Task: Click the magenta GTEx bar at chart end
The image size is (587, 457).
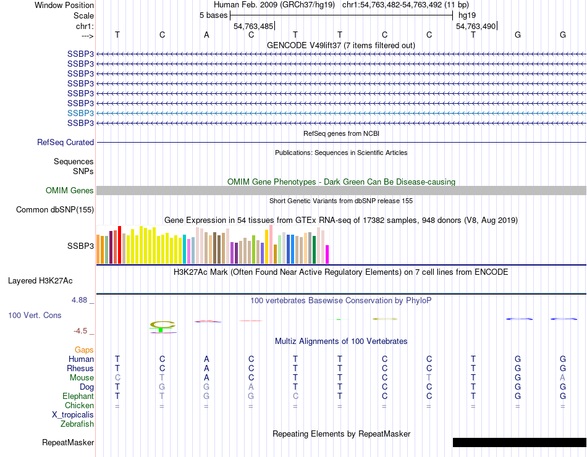Action: click(327, 254)
